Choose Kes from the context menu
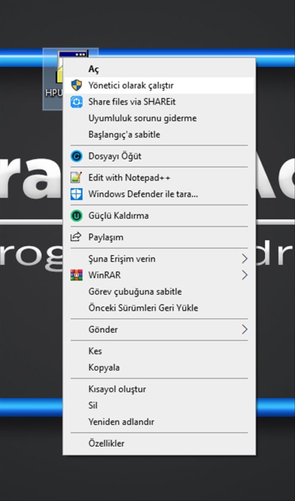 [159, 351]
